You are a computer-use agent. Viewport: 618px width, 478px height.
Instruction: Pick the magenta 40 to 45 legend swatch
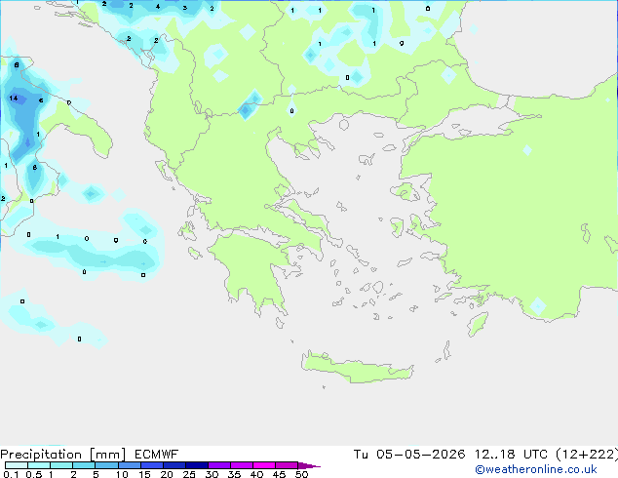(264, 465)
